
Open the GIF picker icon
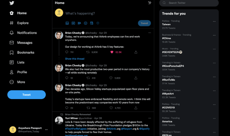click(x=73, y=23)
